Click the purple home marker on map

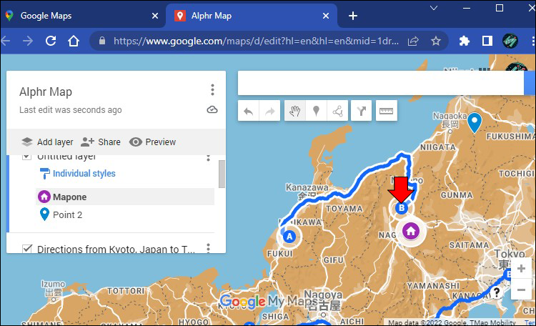click(411, 231)
